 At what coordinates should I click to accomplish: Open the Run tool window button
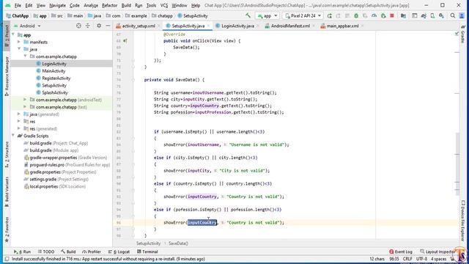[23, 252]
